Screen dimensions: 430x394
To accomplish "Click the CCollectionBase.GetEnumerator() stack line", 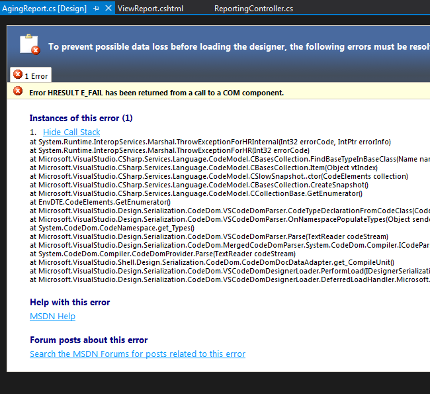I will pyautogui.click(x=196, y=193).
